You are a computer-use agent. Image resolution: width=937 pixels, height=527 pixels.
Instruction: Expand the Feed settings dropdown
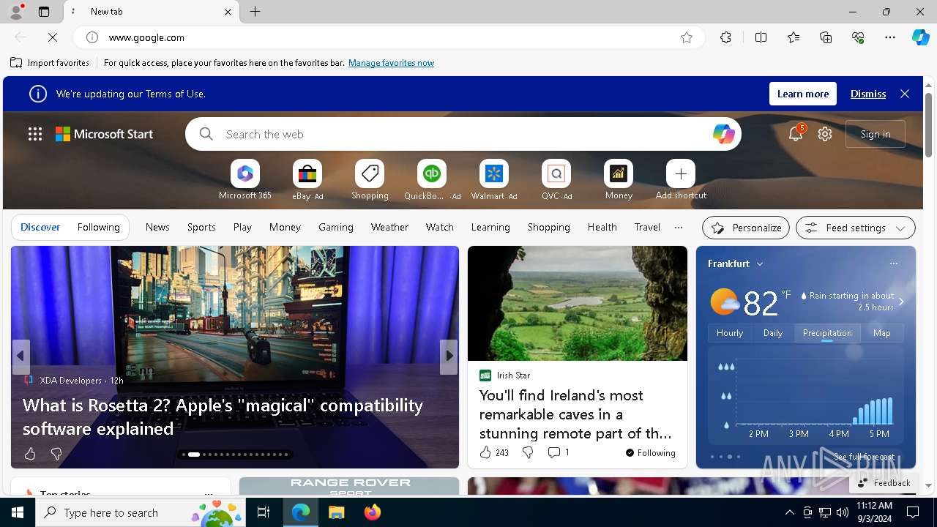click(x=856, y=228)
